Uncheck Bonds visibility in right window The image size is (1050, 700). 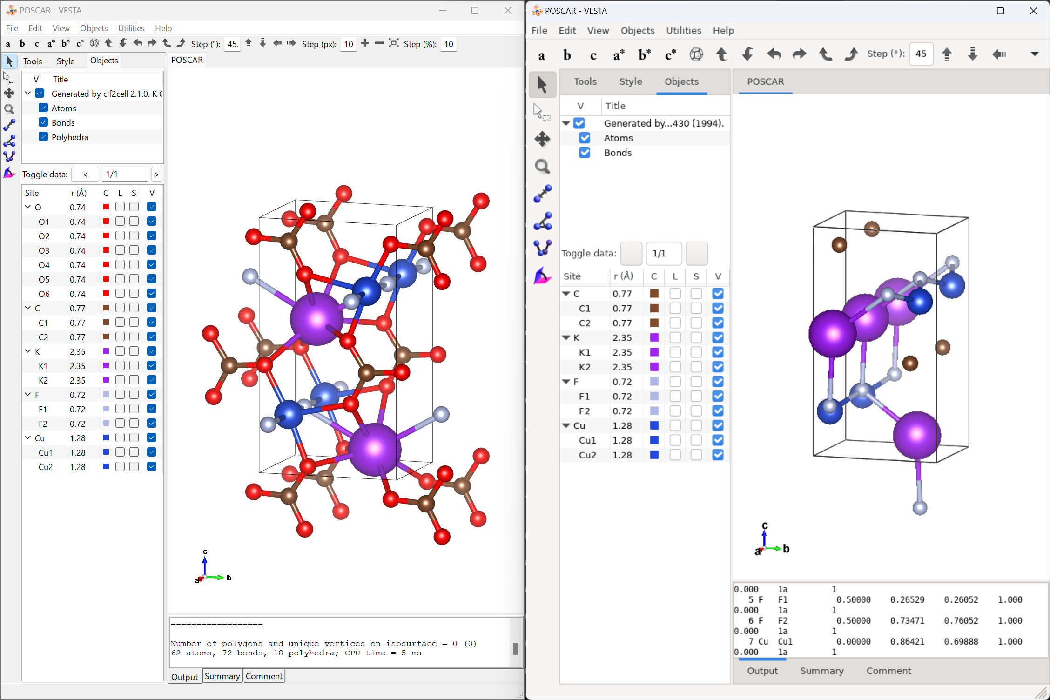[585, 153]
